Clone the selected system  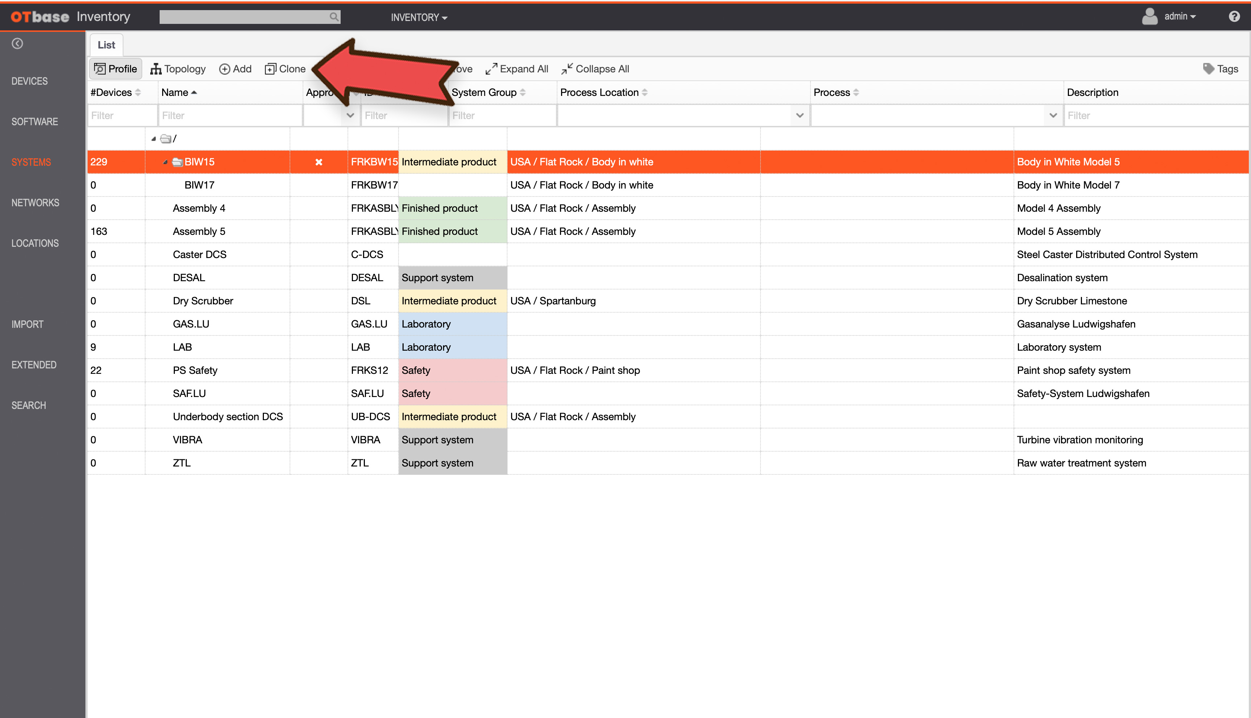click(x=285, y=69)
